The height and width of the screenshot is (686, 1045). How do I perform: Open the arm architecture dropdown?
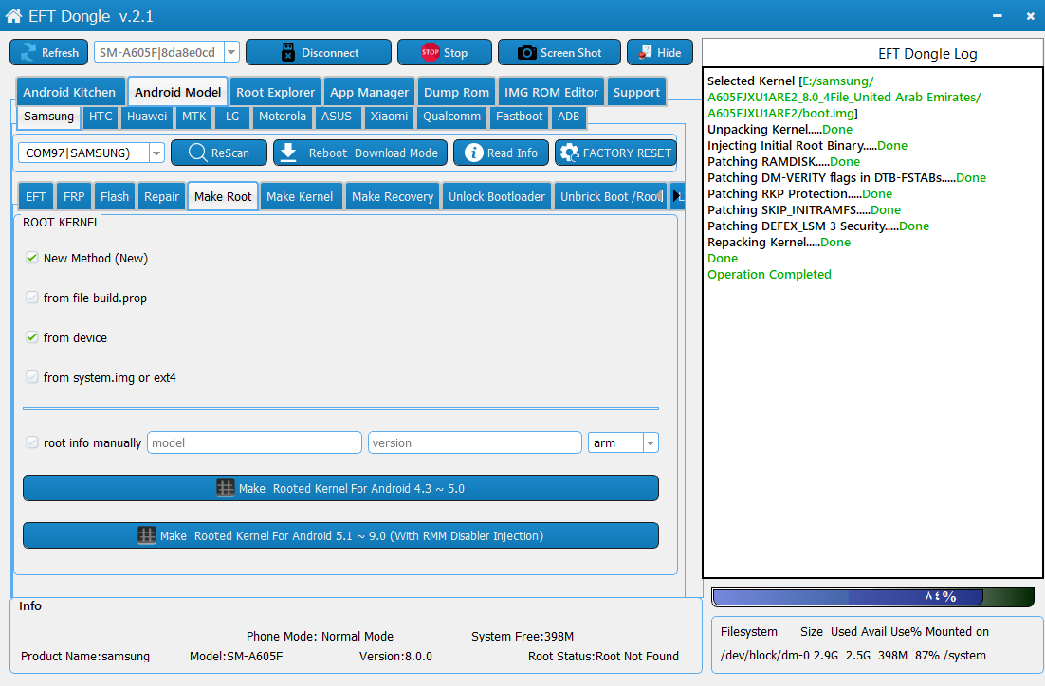click(651, 442)
